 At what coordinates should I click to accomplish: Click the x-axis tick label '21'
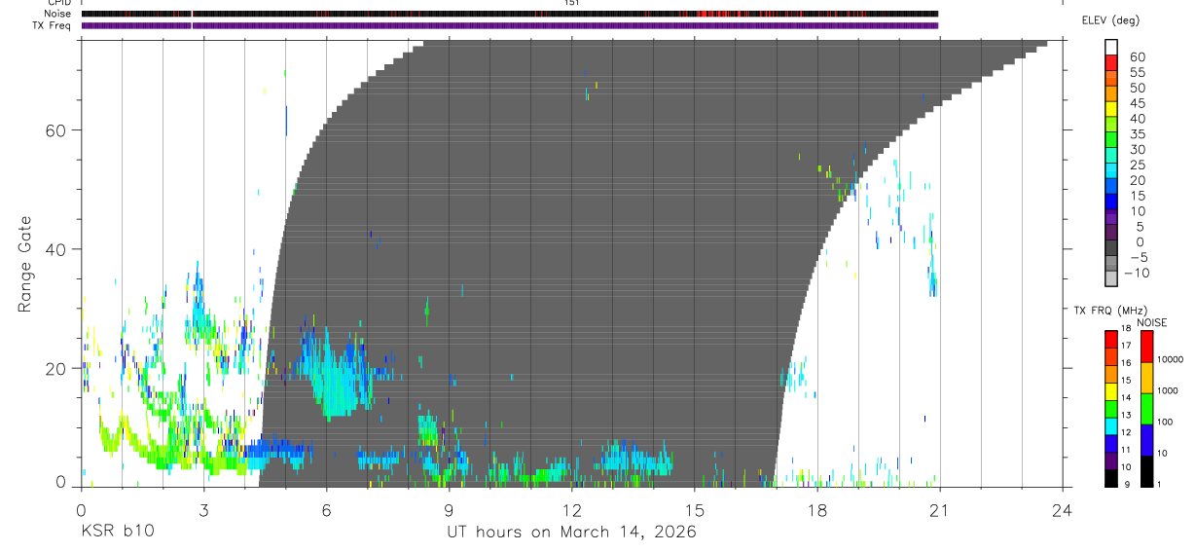940,509
